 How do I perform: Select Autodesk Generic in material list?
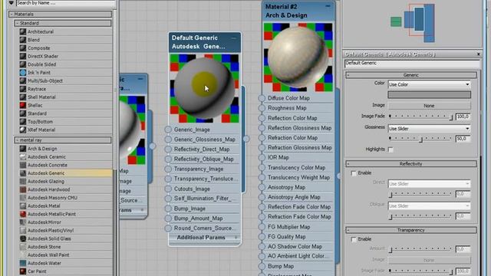[x=65, y=173]
